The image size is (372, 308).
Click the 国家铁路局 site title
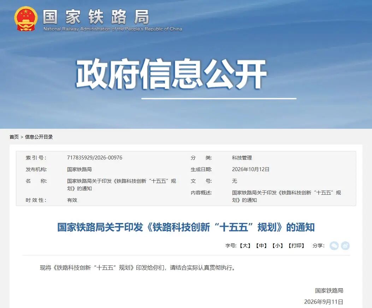[x=96, y=17]
